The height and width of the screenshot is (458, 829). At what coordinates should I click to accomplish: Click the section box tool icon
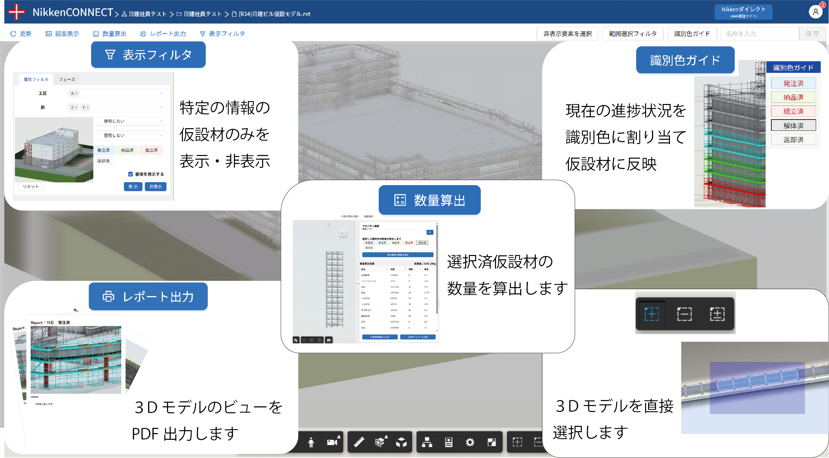(x=380, y=442)
